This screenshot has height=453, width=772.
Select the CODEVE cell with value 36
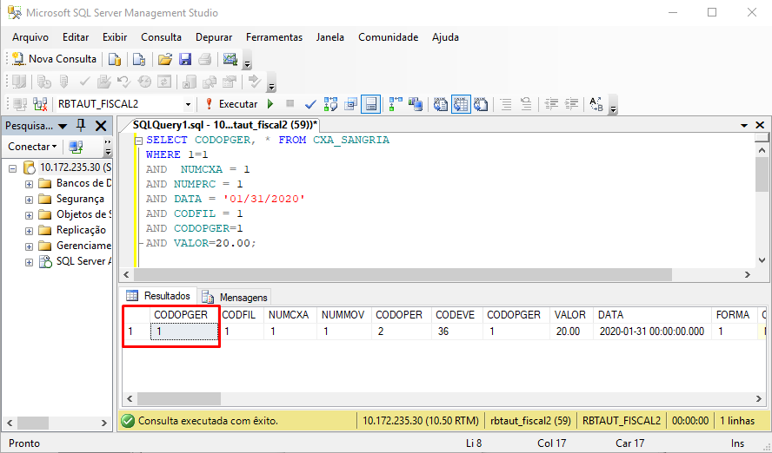(x=456, y=332)
